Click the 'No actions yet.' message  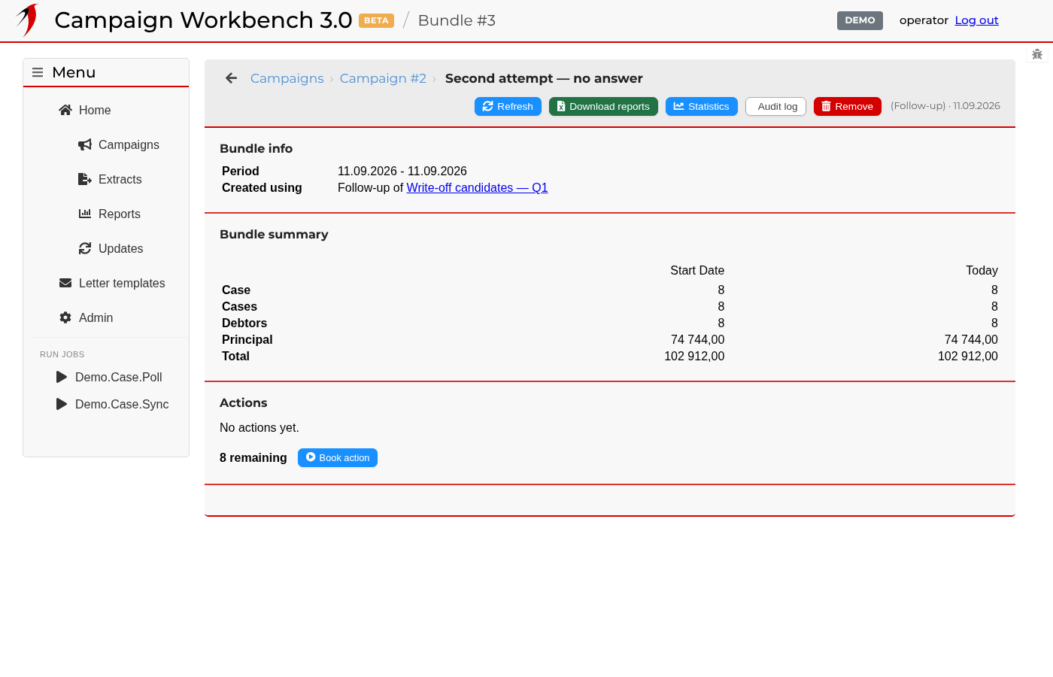tap(259, 427)
